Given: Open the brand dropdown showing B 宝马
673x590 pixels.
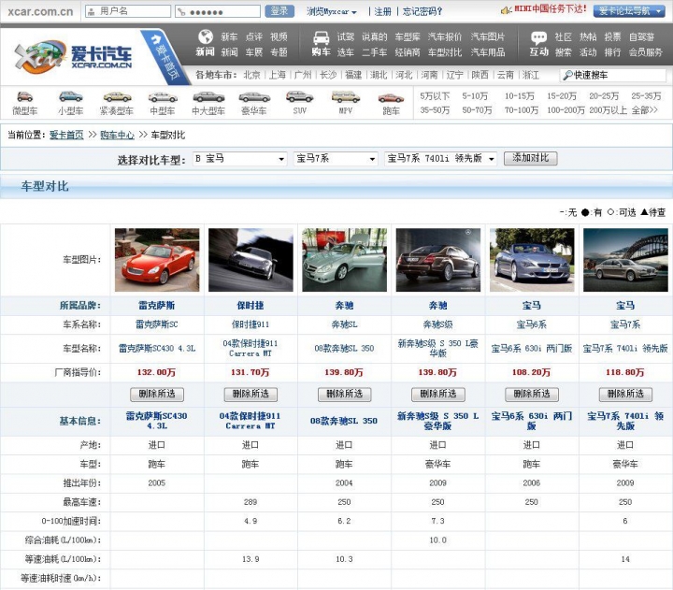Looking at the screenshot, I should (x=239, y=158).
